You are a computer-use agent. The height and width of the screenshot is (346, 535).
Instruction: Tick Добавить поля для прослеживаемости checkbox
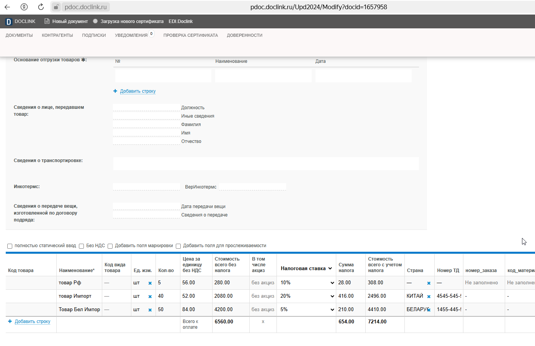[178, 246]
